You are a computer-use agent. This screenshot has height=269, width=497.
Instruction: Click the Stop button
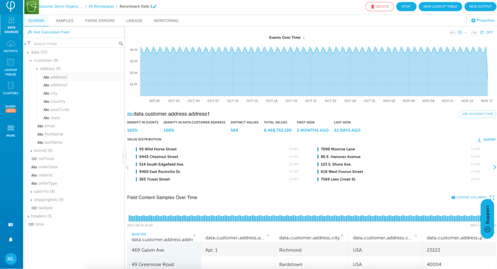tap(406, 7)
